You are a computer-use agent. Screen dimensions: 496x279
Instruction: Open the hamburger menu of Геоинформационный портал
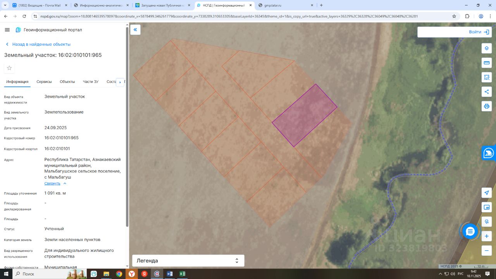(x=7, y=30)
